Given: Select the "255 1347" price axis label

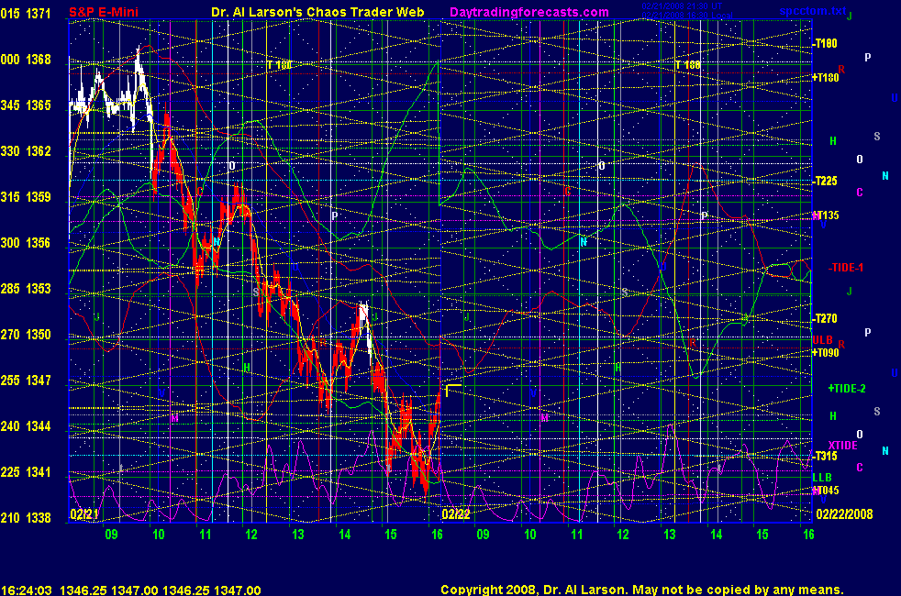Looking at the screenshot, I should click(x=26, y=381).
